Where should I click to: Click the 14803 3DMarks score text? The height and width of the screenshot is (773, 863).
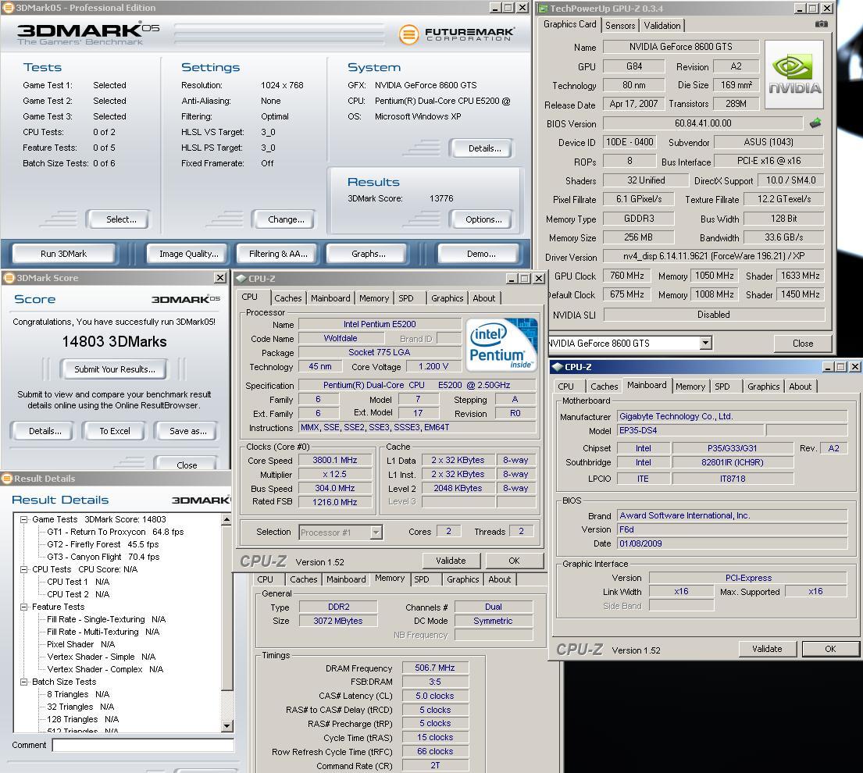coord(115,342)
